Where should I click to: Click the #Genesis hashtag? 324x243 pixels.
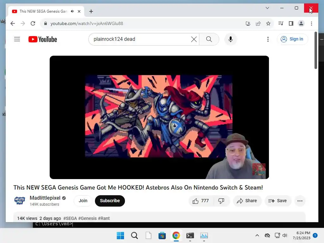point(87,218)
